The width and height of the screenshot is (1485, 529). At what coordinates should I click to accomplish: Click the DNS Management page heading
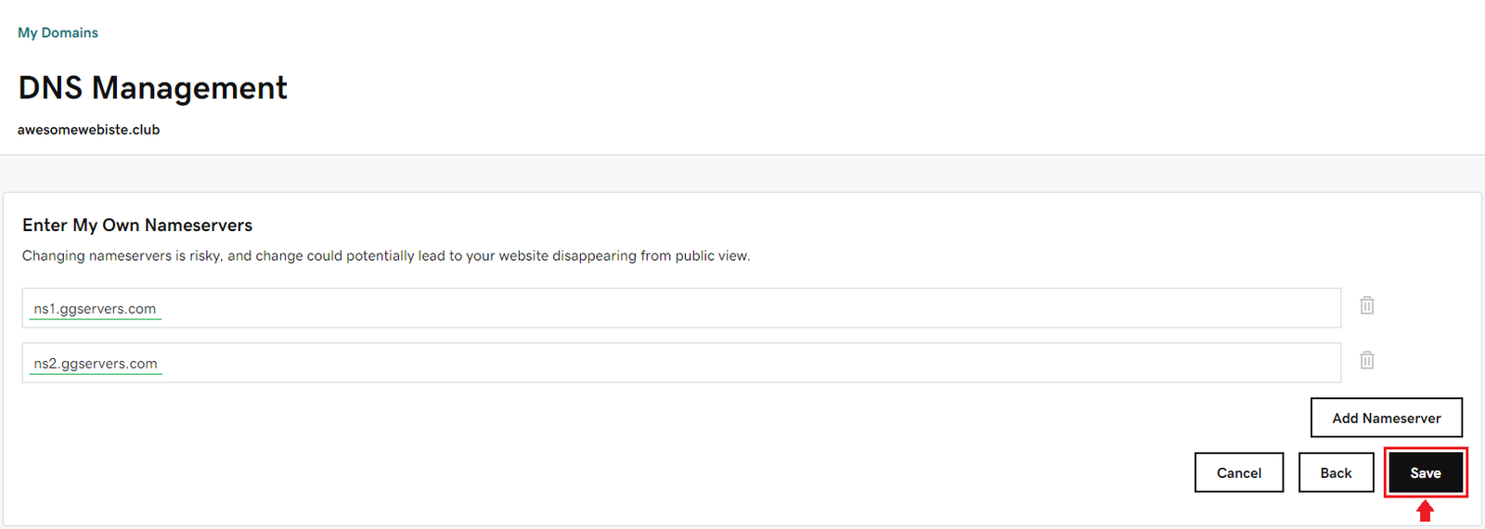pos(153,88)
